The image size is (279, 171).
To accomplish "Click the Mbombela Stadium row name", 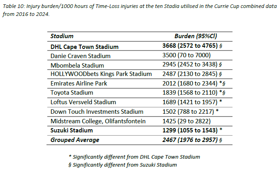I will (x=77, y=65).
